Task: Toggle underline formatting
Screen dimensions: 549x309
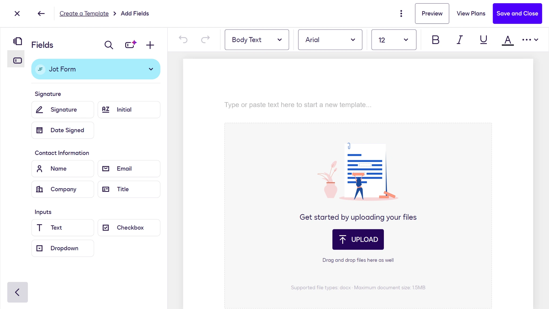Action: pos(483,40)
